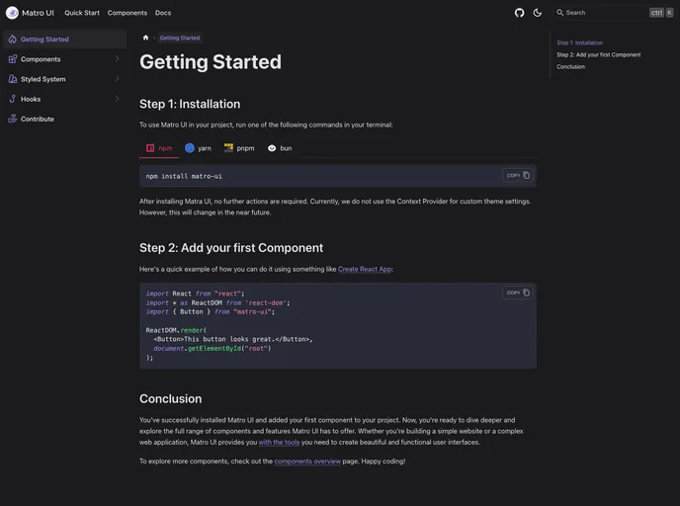This screenshot has width=680, height=506.
Task: Click the K keyboard shortcut badge
Action: [669, 13]
